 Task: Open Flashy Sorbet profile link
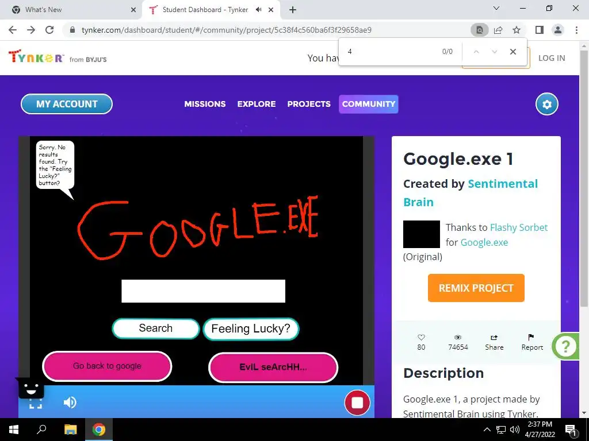(x=519, y=227)
